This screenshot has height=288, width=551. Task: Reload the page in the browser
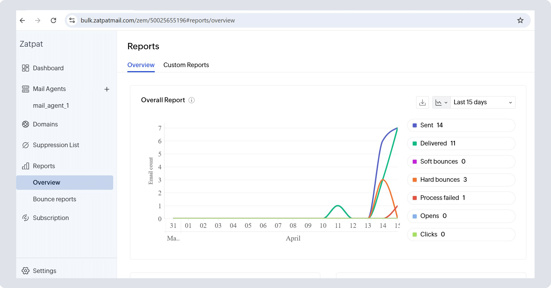coord(53,20)
